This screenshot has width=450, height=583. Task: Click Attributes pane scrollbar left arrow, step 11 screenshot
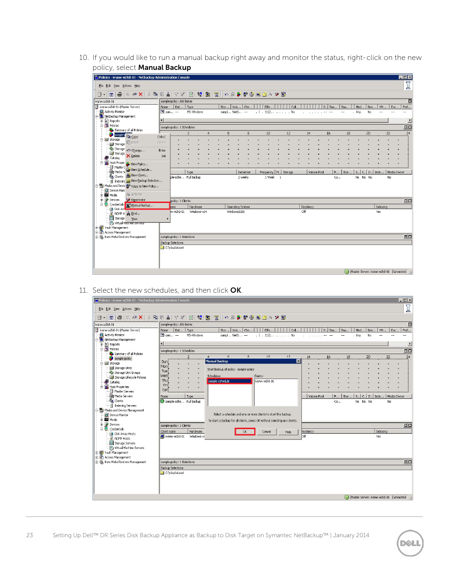[162, 343]
